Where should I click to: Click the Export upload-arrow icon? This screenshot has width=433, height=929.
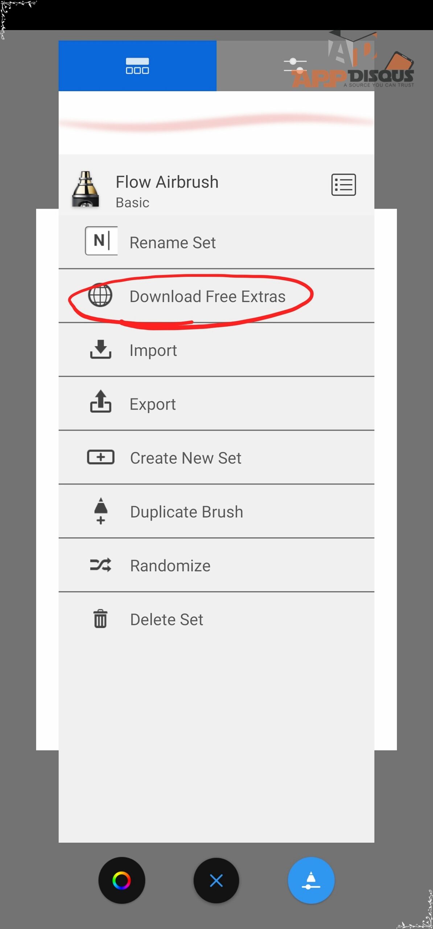(x=100, y=401)
